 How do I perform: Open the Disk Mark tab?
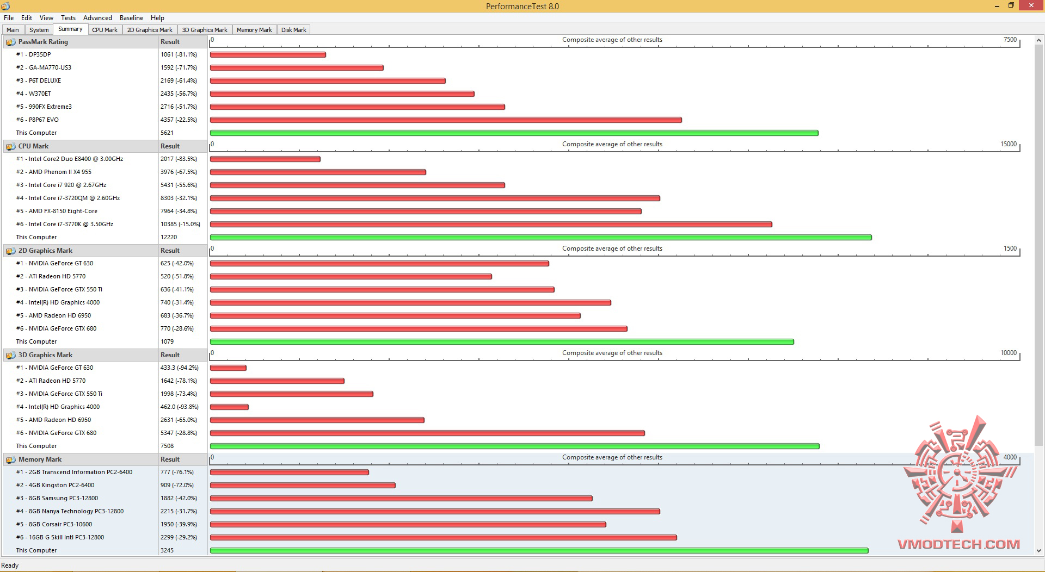point(294,30)
